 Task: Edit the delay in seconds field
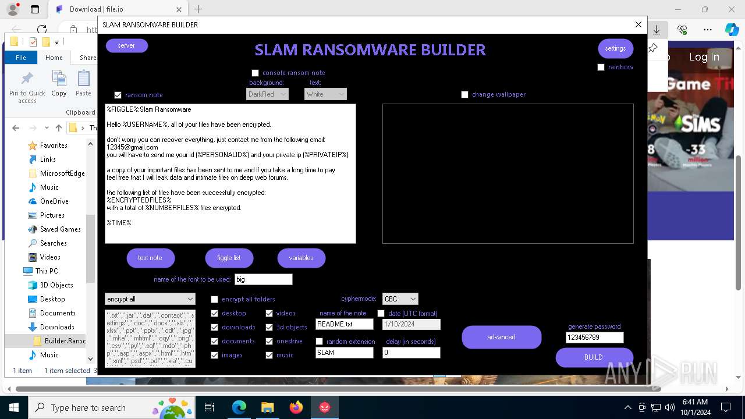click(x=411, y=353)
